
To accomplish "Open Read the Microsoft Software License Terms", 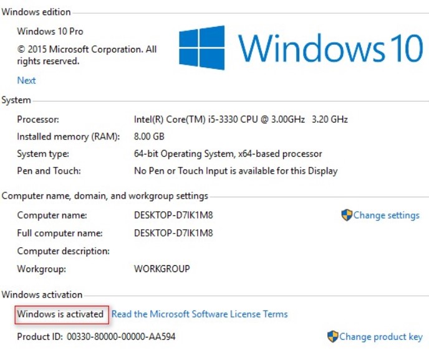I will pos(200,314).
